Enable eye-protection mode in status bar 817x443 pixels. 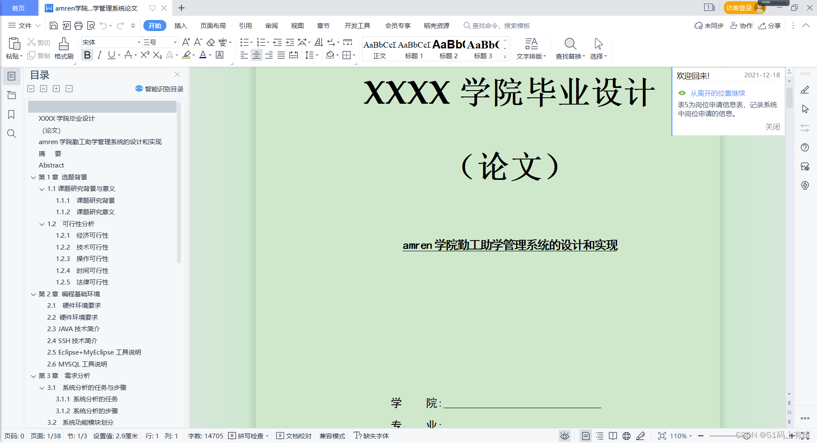coord(564,436)
